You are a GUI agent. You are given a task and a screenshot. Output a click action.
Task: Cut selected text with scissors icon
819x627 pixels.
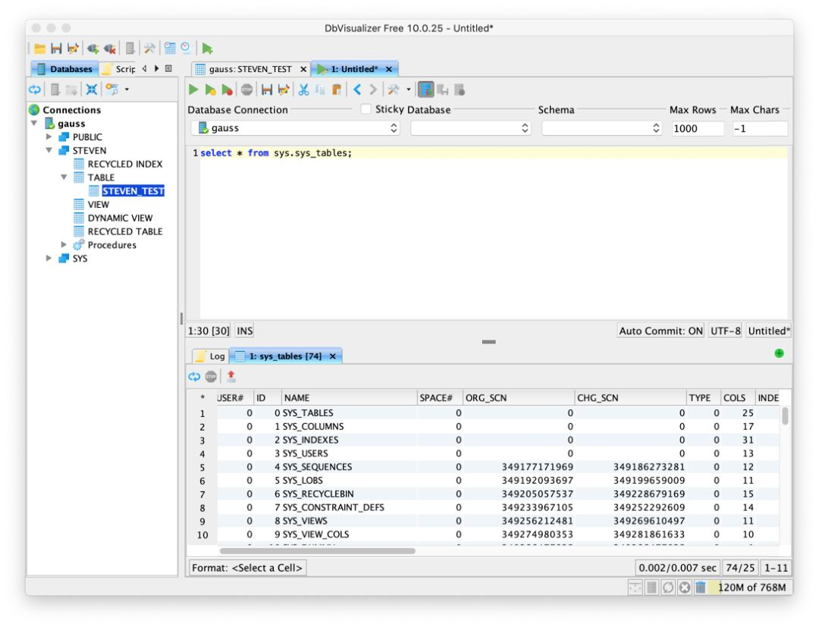tap(303, 89)
